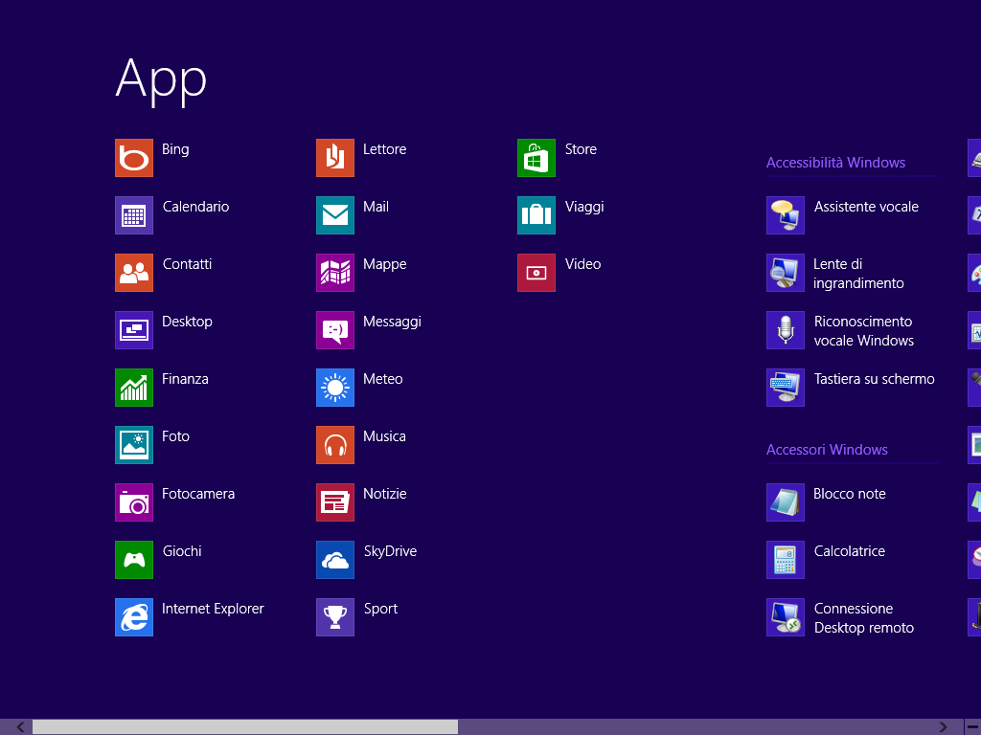
Task: Launch the Giochi games app
Action: 134,560
